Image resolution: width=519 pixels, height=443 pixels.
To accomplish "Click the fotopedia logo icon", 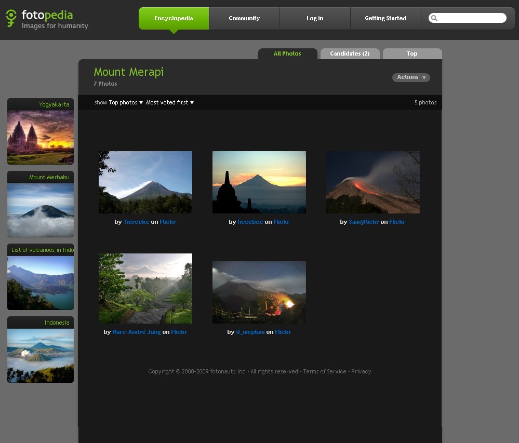I will click(11, 18).
